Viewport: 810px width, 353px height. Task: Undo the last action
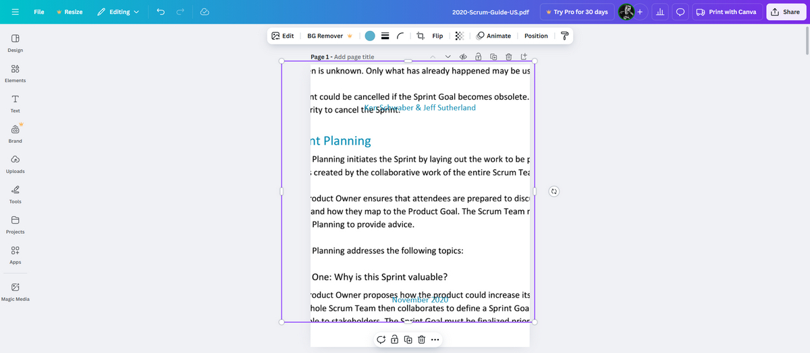[x=161, y=11]
